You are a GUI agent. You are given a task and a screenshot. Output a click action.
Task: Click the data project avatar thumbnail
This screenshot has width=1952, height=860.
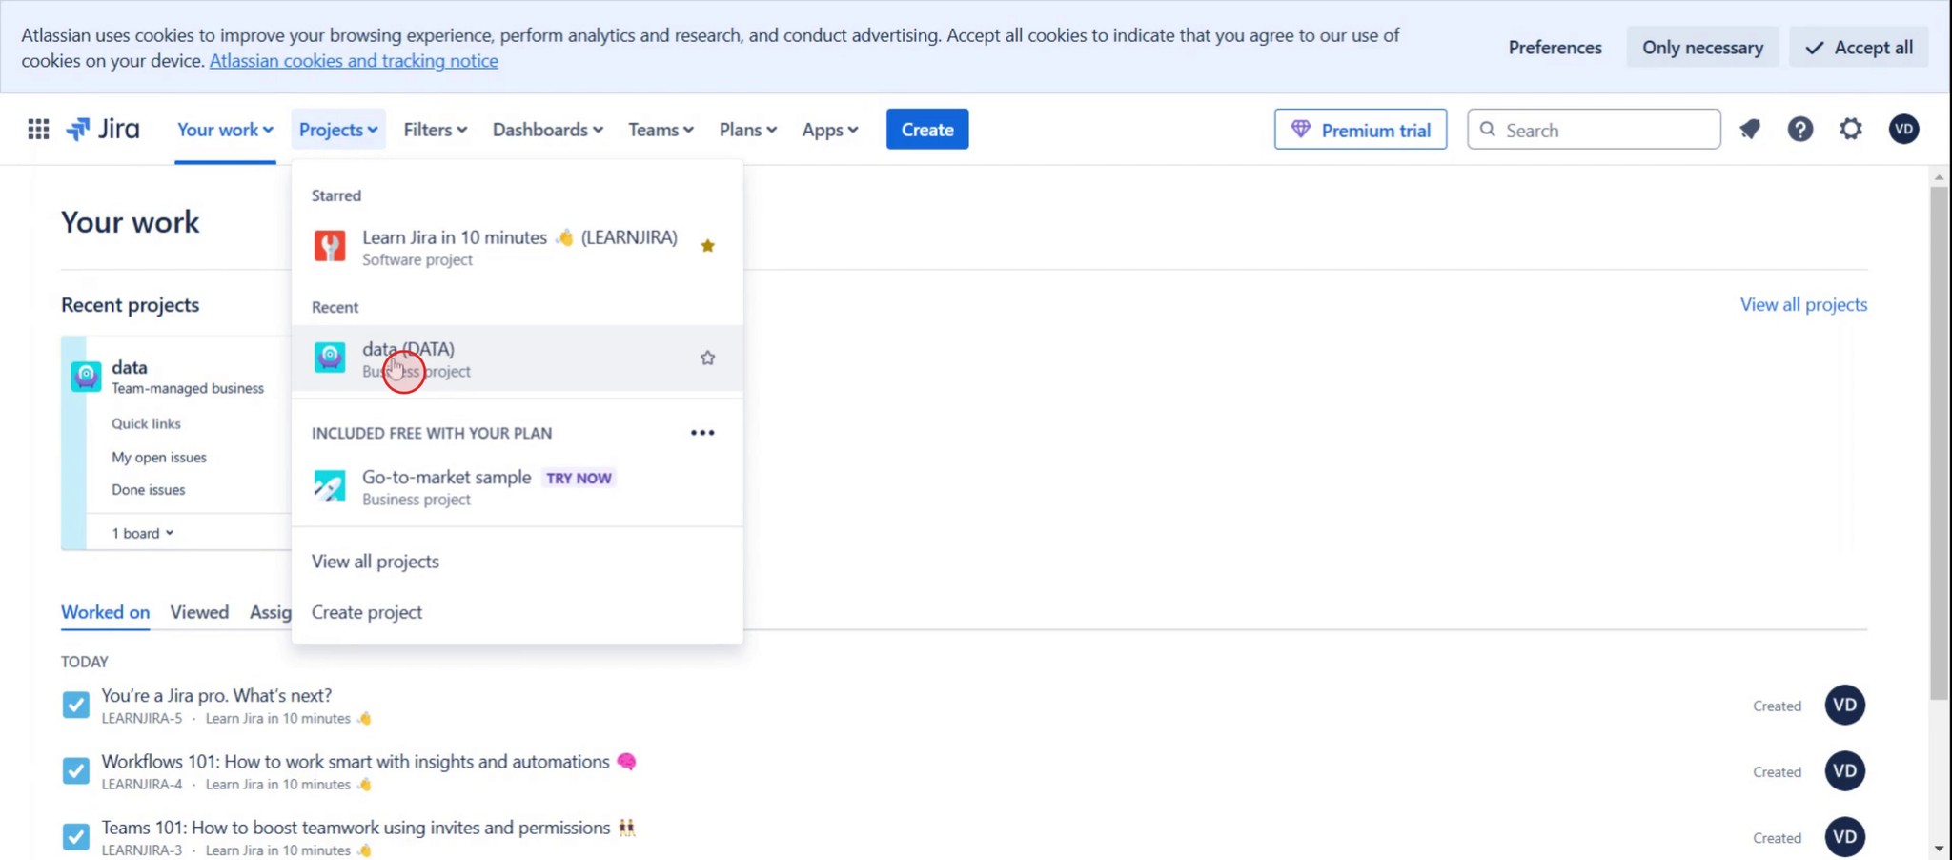86,376
